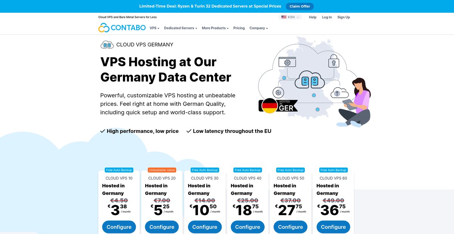Click the CLOUD VPS 50 title
The width and height of the screenshot is (454, 234).
tap(291, 178)
